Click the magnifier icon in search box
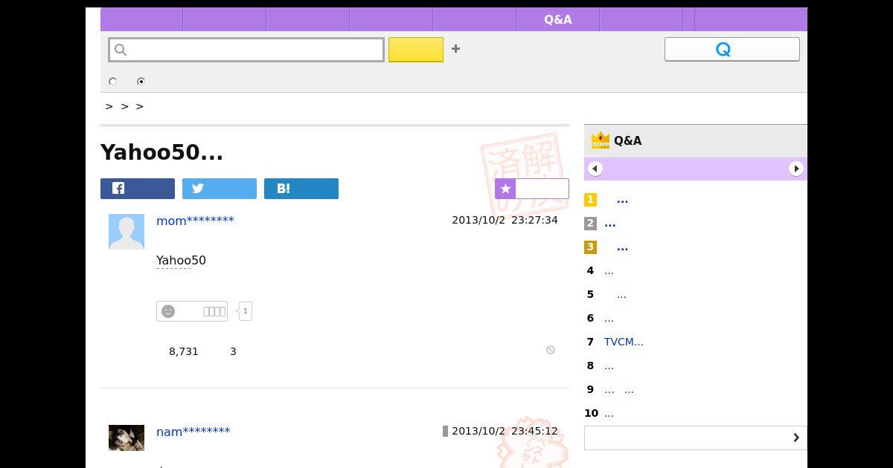This screenshot has height=468, width=893. (x=121, y=50)
